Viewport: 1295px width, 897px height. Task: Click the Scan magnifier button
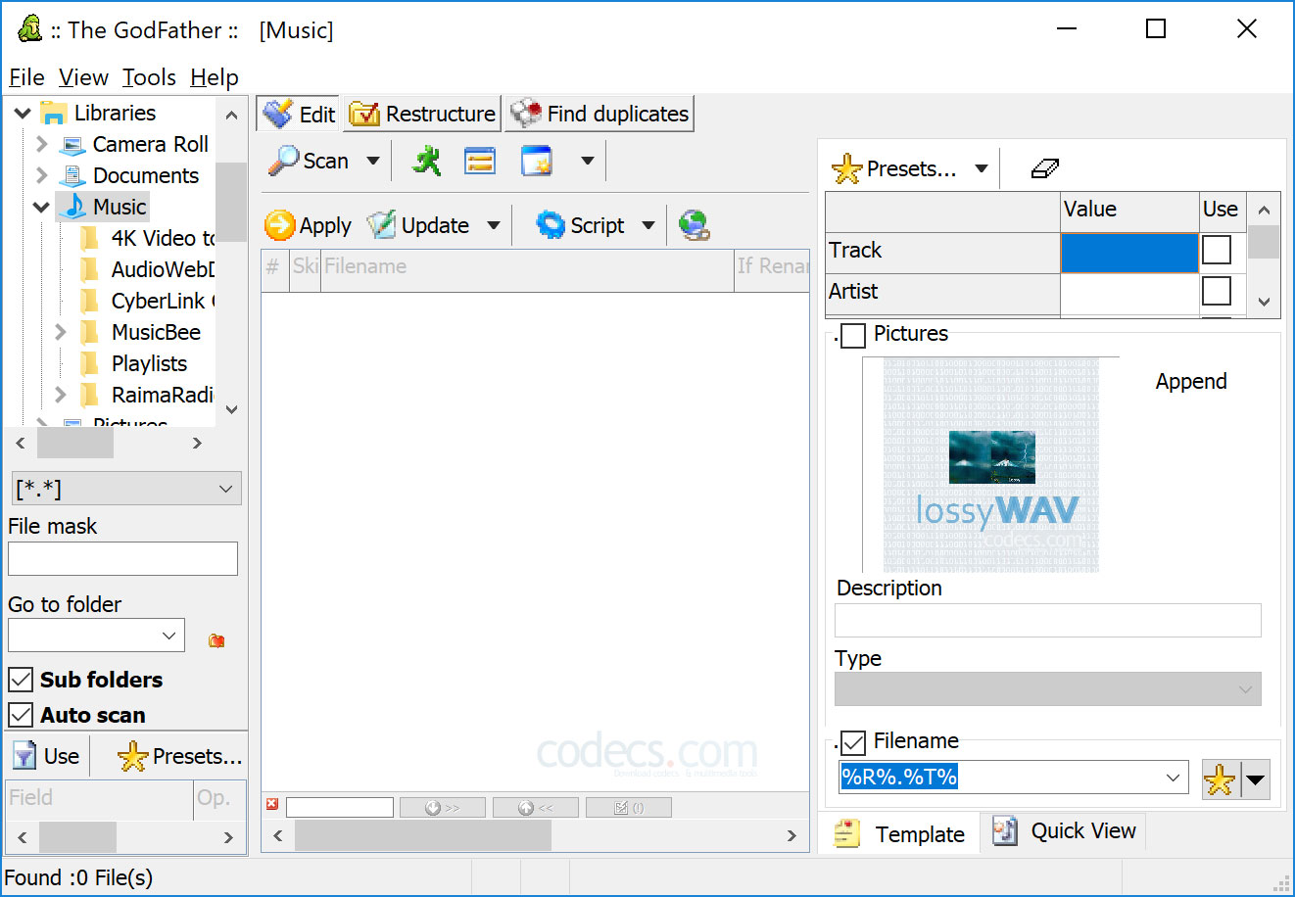coord(309,161)
